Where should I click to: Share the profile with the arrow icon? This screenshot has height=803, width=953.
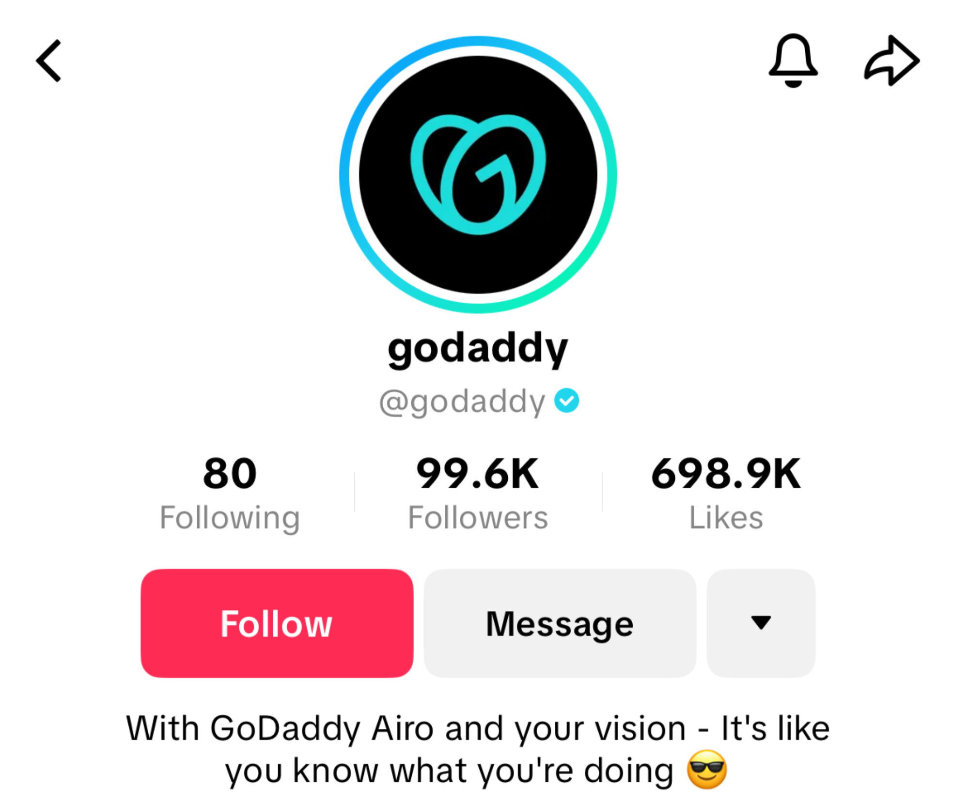[x=891, y=61]
